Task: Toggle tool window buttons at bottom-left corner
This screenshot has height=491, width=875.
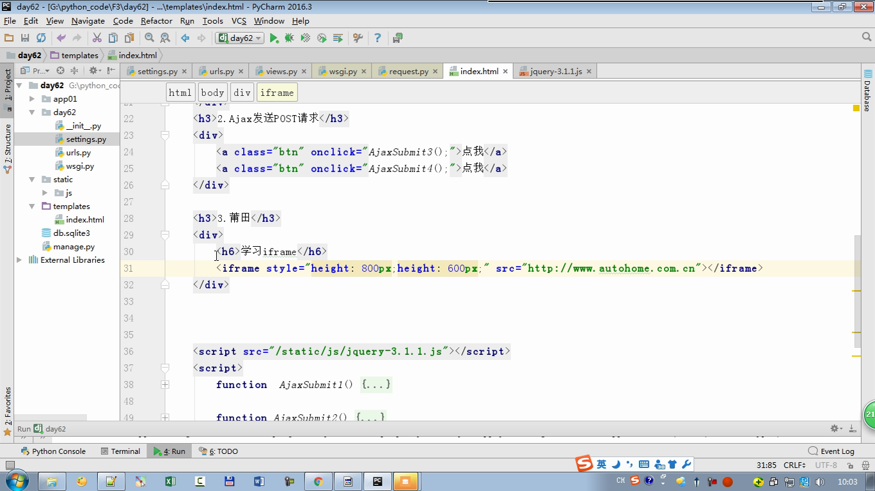Action: (9, 465)
